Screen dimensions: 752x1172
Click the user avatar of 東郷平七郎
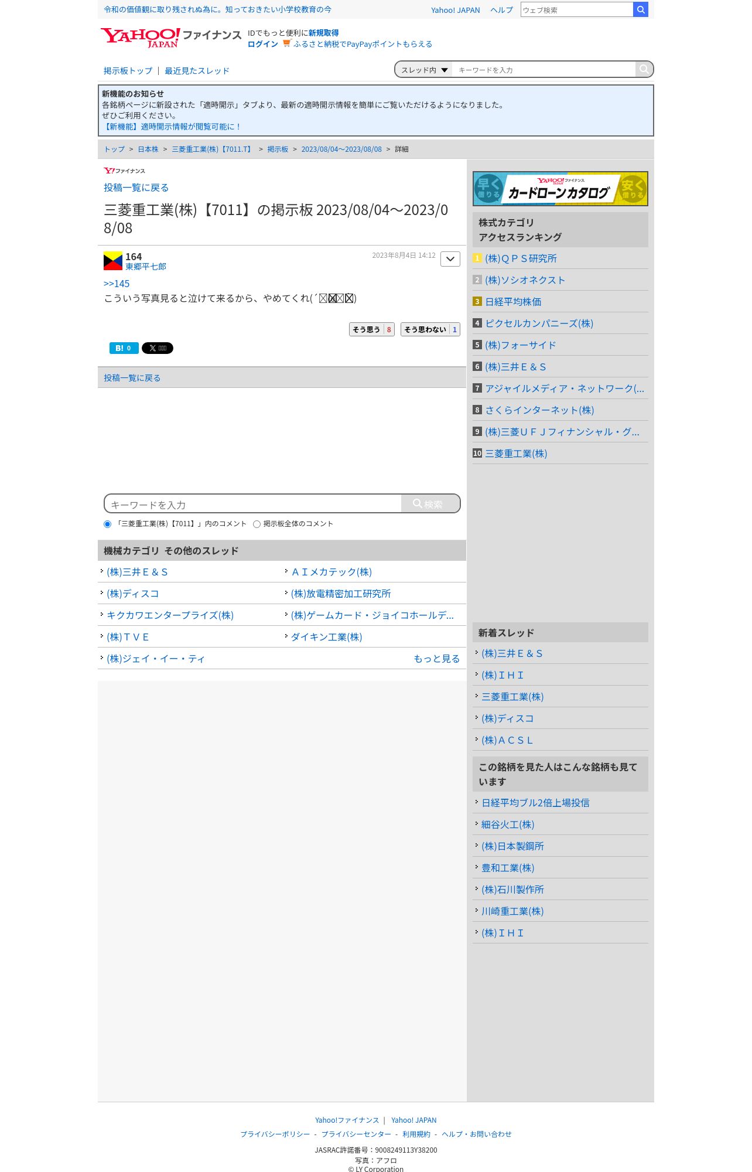[113, 261]
